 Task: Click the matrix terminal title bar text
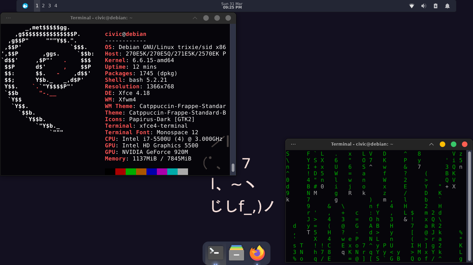(362, 144)
